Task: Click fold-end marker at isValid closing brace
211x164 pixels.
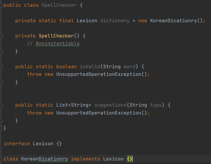Action: pos(1,82)
